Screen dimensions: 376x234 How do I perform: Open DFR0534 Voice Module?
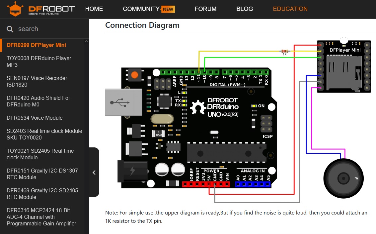(35, 118)
